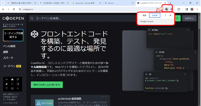Focus the コードペンを検索 search field
Screen dimensions: 201x106
82,19
